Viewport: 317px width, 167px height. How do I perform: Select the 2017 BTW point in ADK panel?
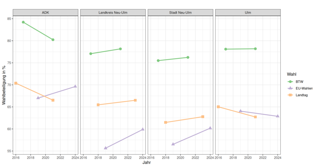tap(23, 22)
